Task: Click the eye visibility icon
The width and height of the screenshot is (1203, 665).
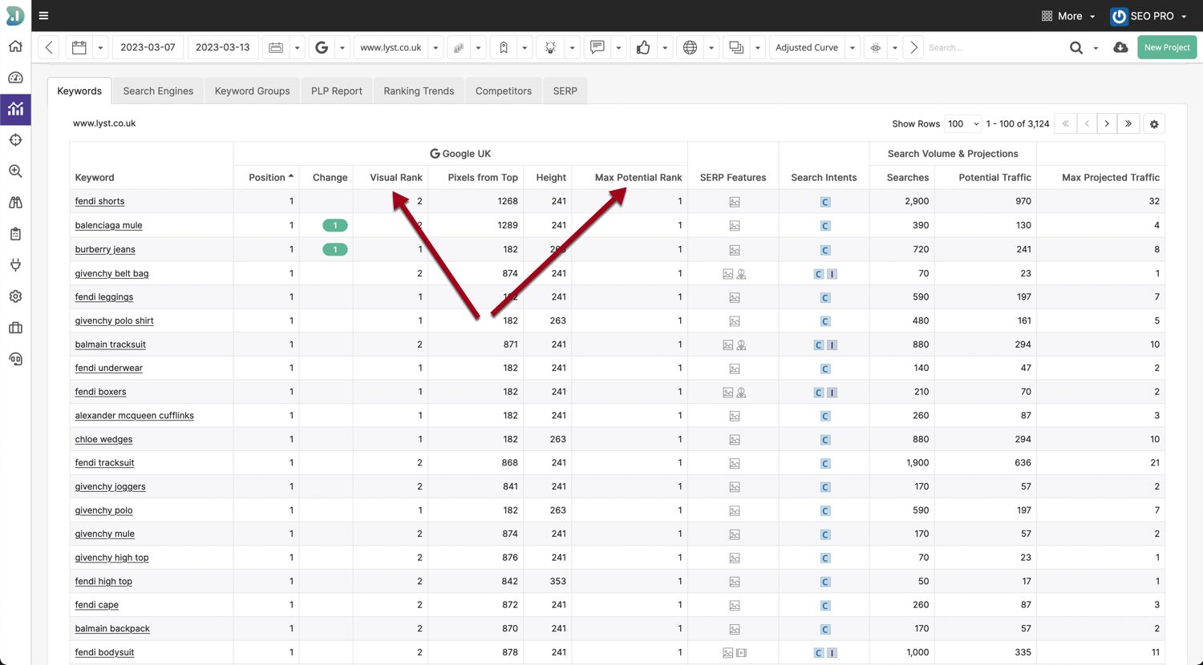Action: coord(876,47)
